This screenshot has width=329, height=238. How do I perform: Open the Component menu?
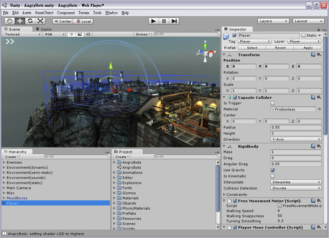(66, 13)
